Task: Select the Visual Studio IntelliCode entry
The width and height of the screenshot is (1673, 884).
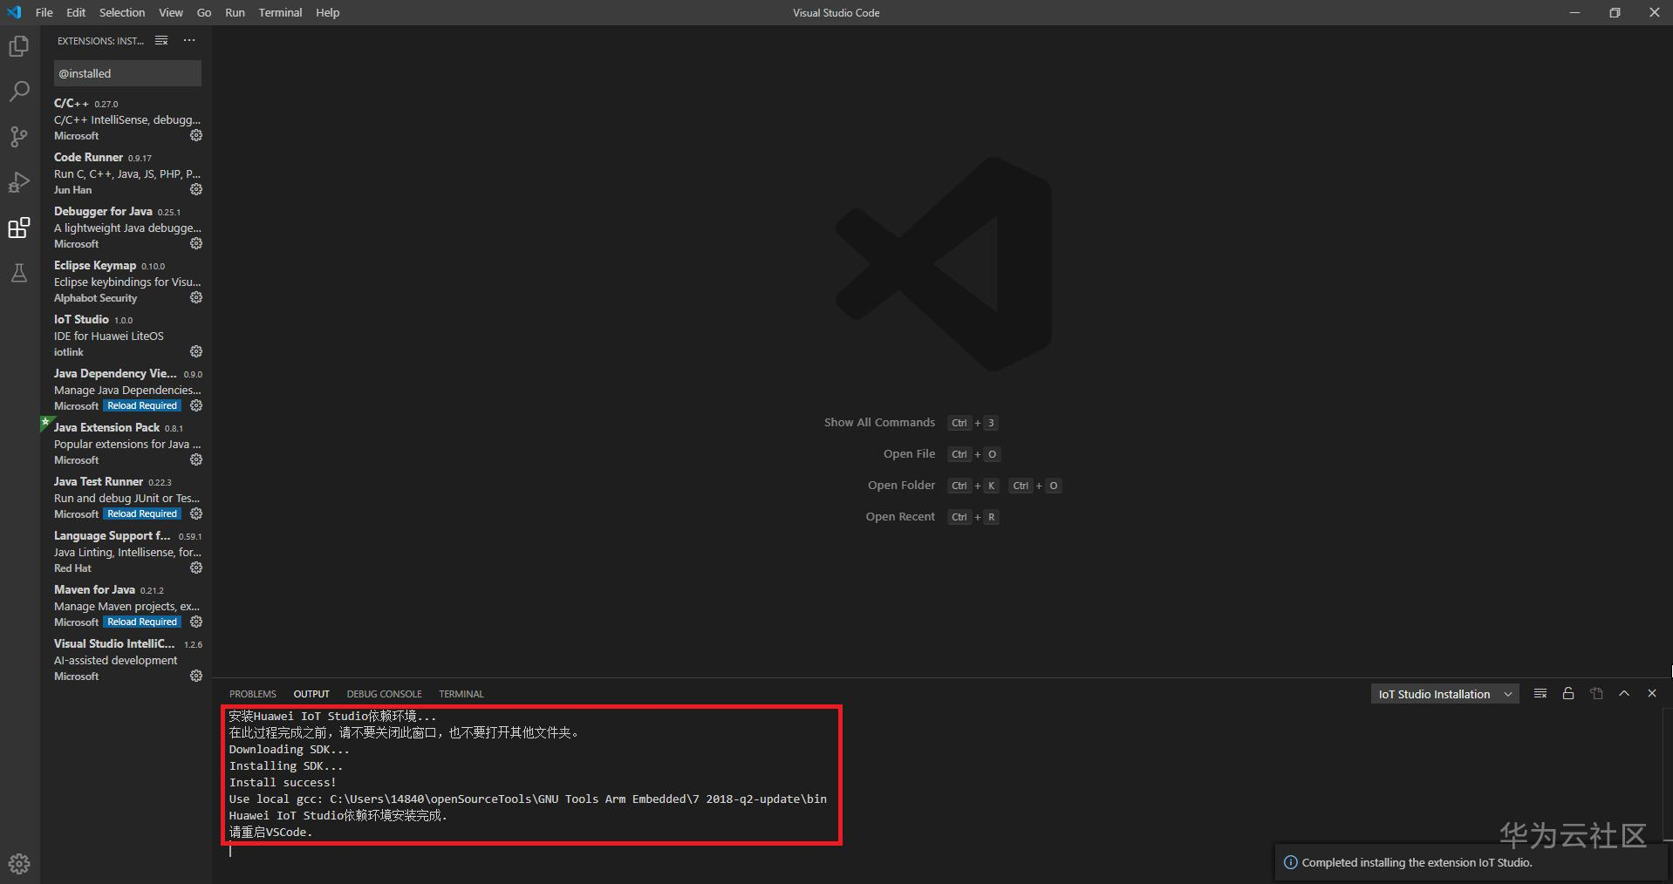Action: (126, 660)
